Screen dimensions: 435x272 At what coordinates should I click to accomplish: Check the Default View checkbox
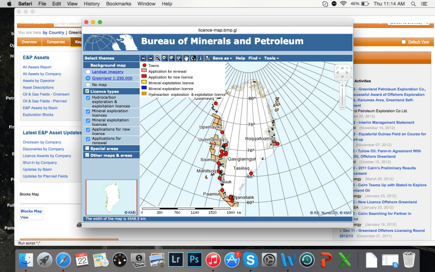click(404, 42)
